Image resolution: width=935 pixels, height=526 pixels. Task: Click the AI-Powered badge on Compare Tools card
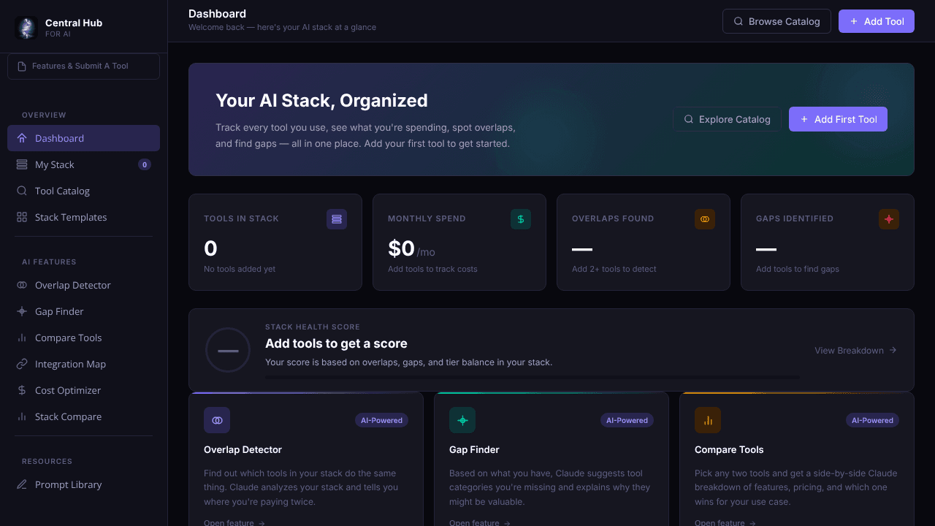pyautogui.click(x=872, y=420)
